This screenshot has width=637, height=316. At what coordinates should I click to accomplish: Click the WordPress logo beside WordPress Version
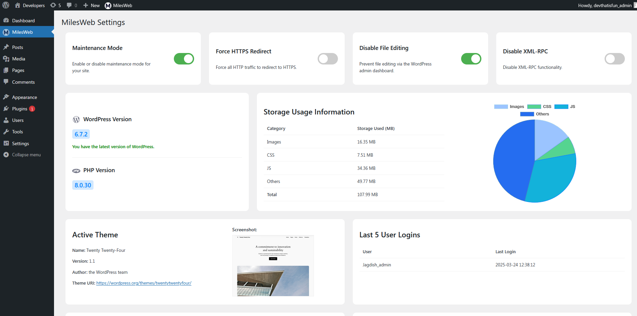point(76,120)
